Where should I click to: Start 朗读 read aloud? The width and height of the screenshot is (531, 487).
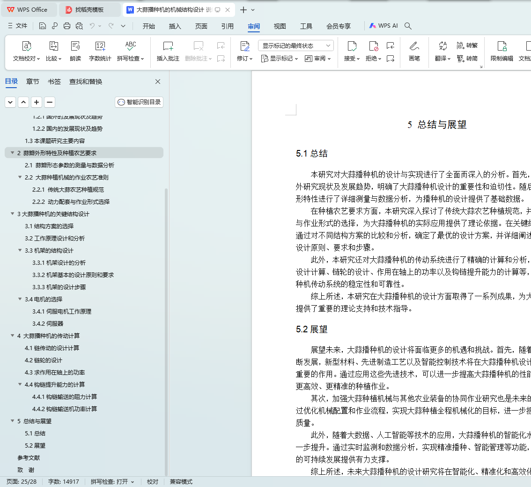coord(75,51)
